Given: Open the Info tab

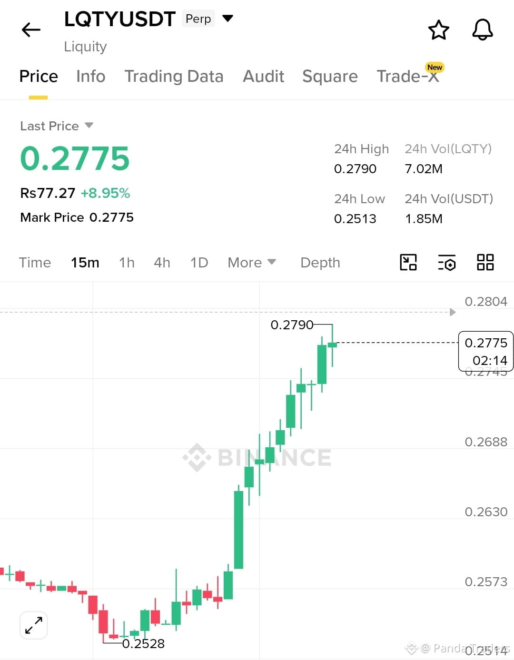Looking at the screenshot, I should click(91, 76).
